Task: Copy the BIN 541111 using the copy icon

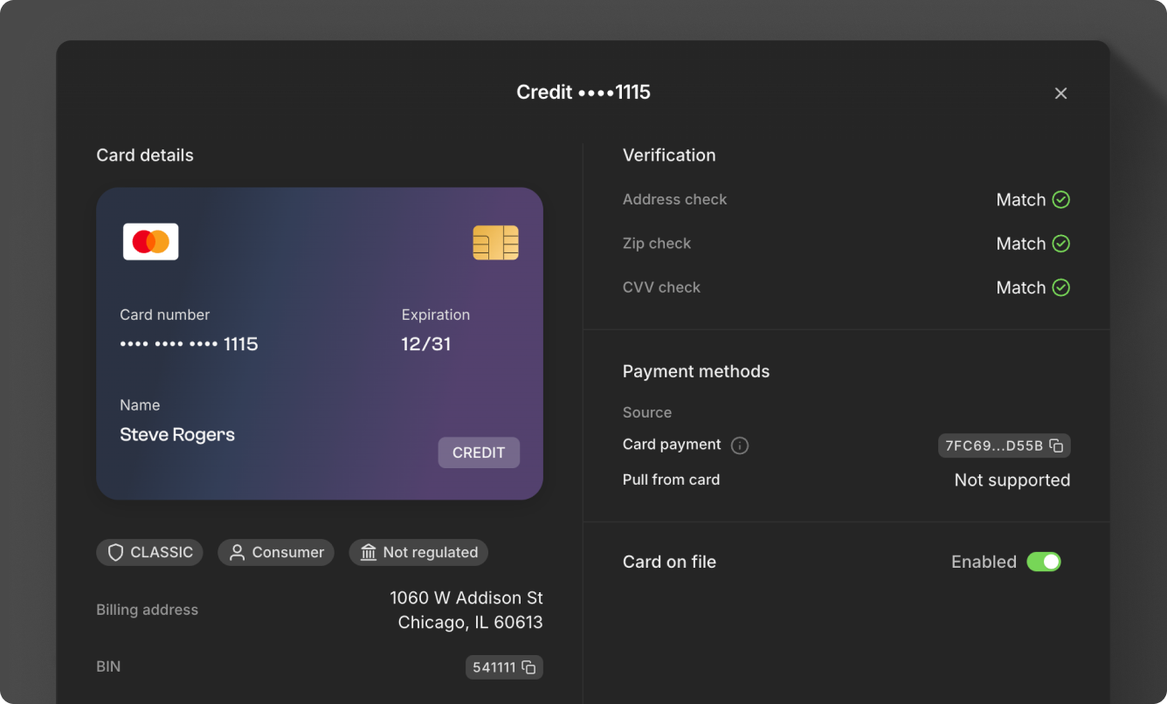Action: 529,666
